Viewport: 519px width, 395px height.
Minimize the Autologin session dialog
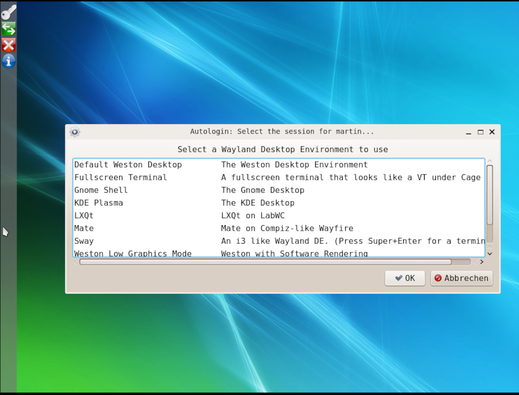click(x=469, y=132)
